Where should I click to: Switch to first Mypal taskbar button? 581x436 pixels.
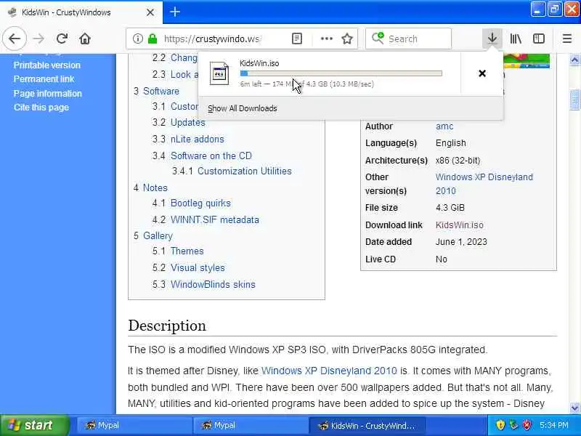(134, 425)
